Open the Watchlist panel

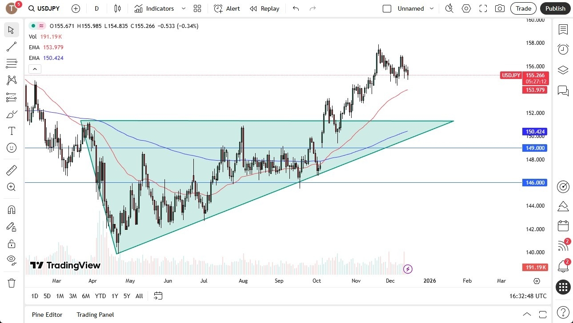click(563, 30)
